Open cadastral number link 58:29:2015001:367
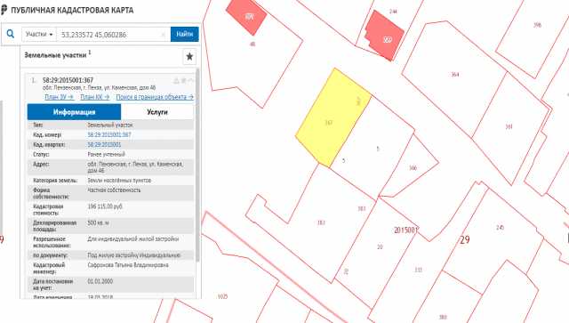Image resolution: width=569 pixels, height=323 pixels. pyautogui.click(x=109, y=134)
